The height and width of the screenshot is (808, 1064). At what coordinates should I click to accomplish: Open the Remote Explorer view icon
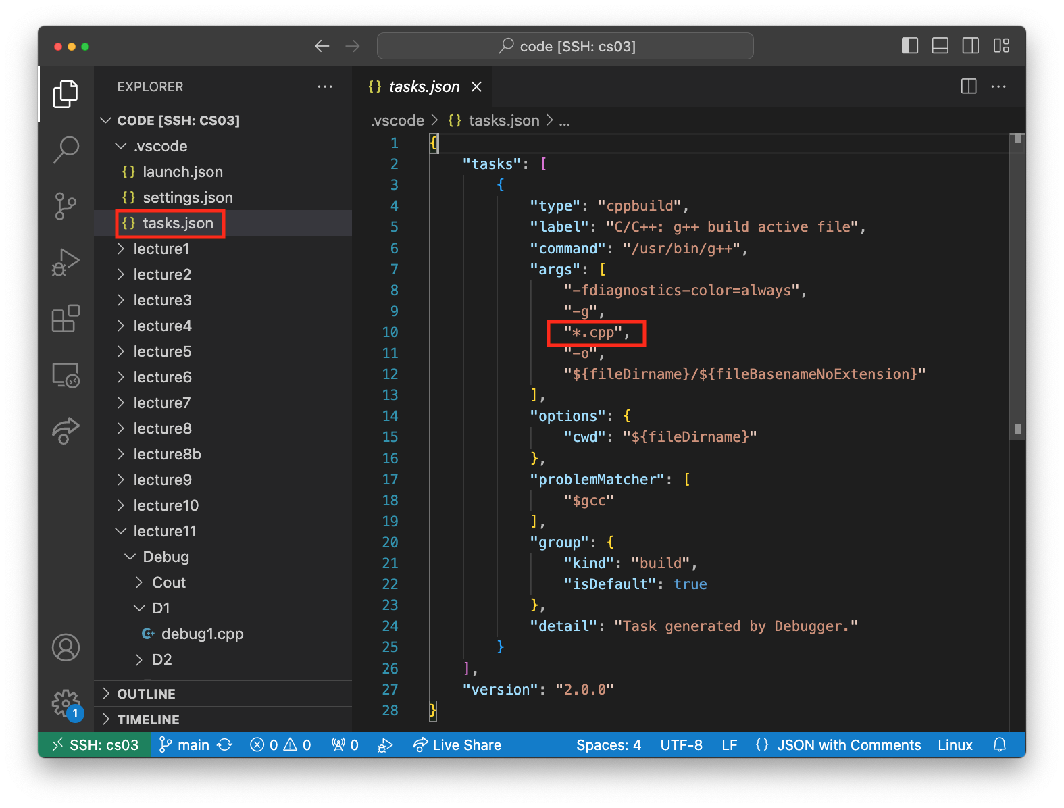coord(66,375)
